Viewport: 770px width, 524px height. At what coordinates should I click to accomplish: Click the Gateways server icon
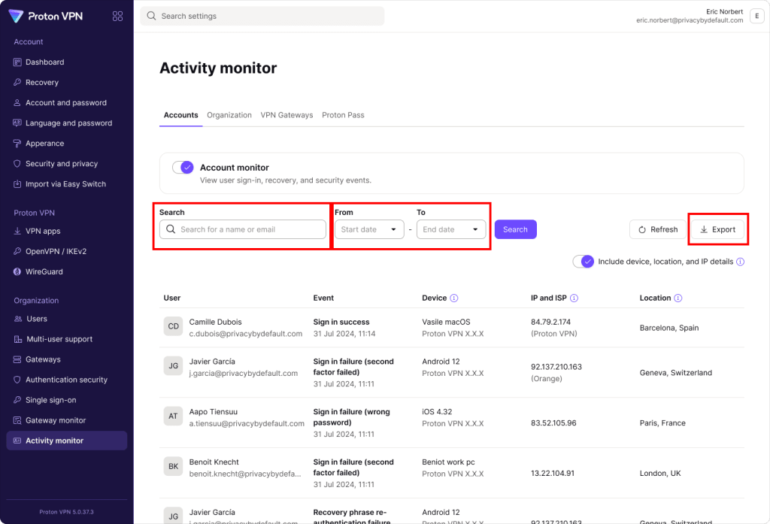click(17, 359)
